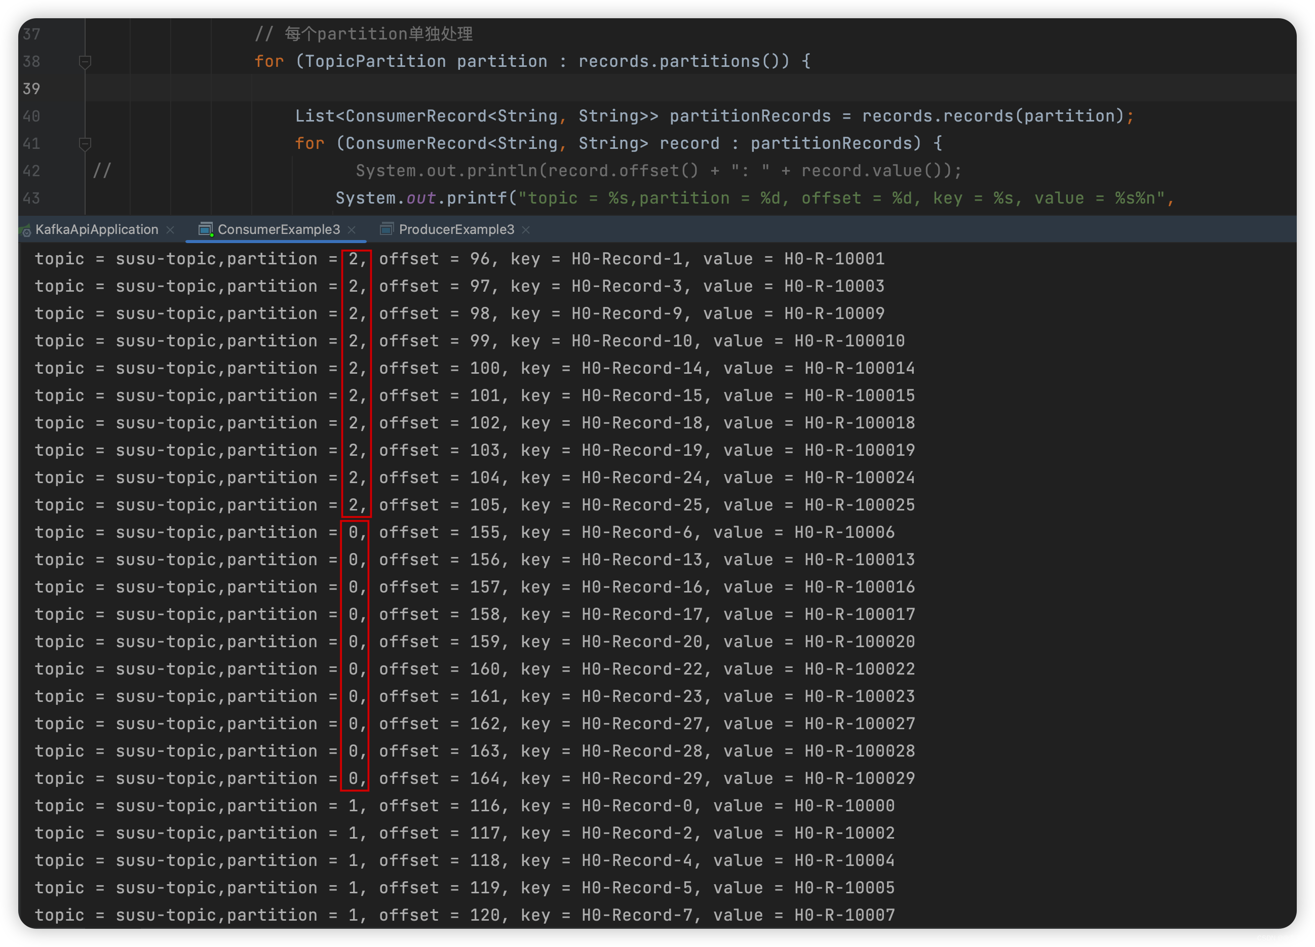Click console line with offset = 96
Screen dimensions: 1315x947
(460, 258)
